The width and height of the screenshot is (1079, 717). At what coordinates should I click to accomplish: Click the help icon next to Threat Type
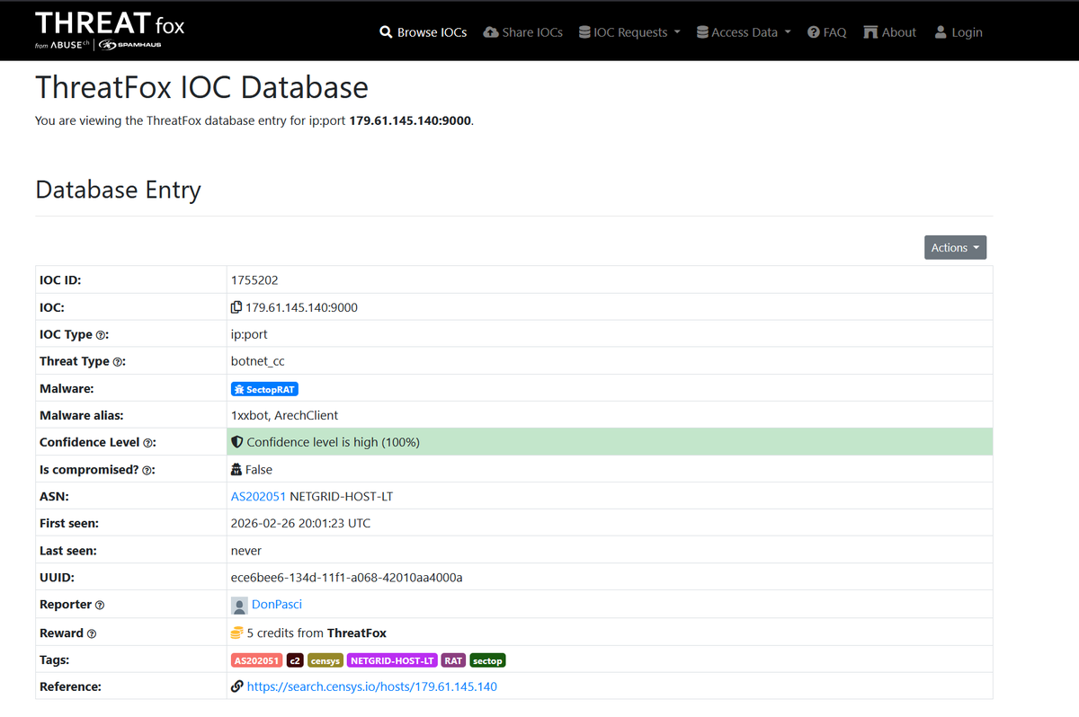118,362
